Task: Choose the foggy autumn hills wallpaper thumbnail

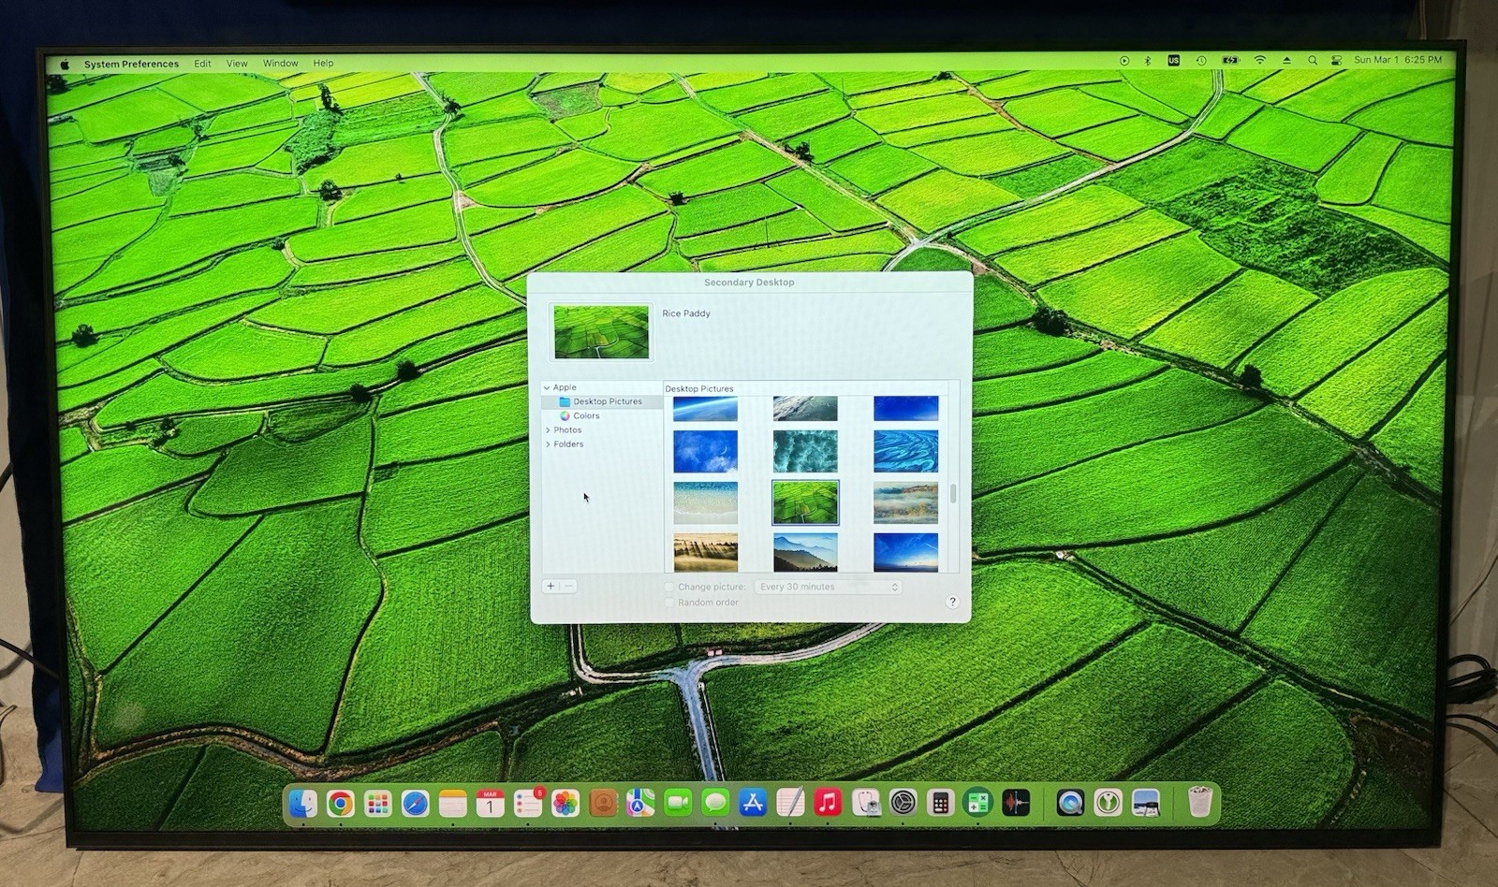Action: click(x=905, y=502)
